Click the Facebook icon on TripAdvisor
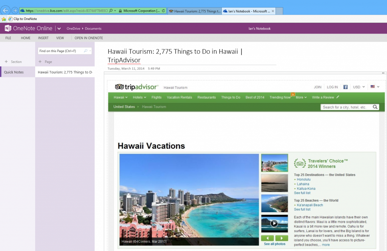387x251 pixels. click(345, 87)
